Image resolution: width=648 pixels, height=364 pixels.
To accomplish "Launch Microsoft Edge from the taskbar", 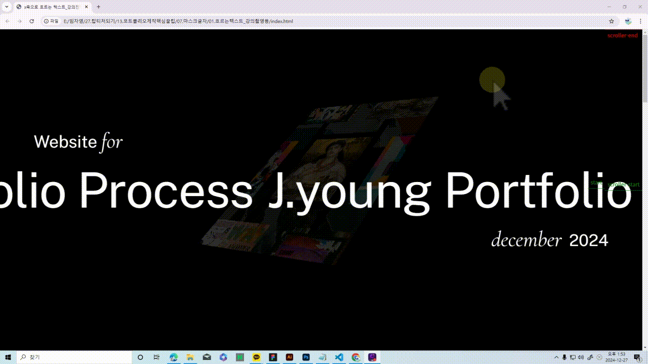I will pyautogui.click(x=174, y=357).
